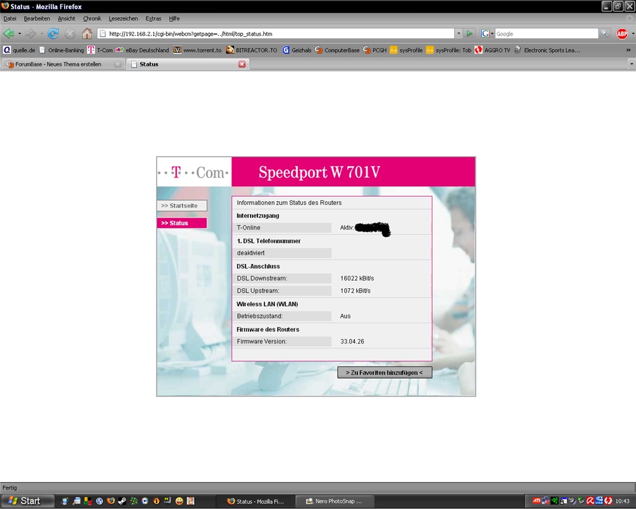Expand the bookmarks toolbar overflow chevron
This screenshot has width=636, height=509.
[x=628, y=50]
